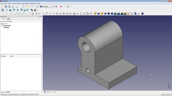The width and height of the screenshot is (172, 96).
Task: Select the Pad feature in tree
Action: coord(8,28)
